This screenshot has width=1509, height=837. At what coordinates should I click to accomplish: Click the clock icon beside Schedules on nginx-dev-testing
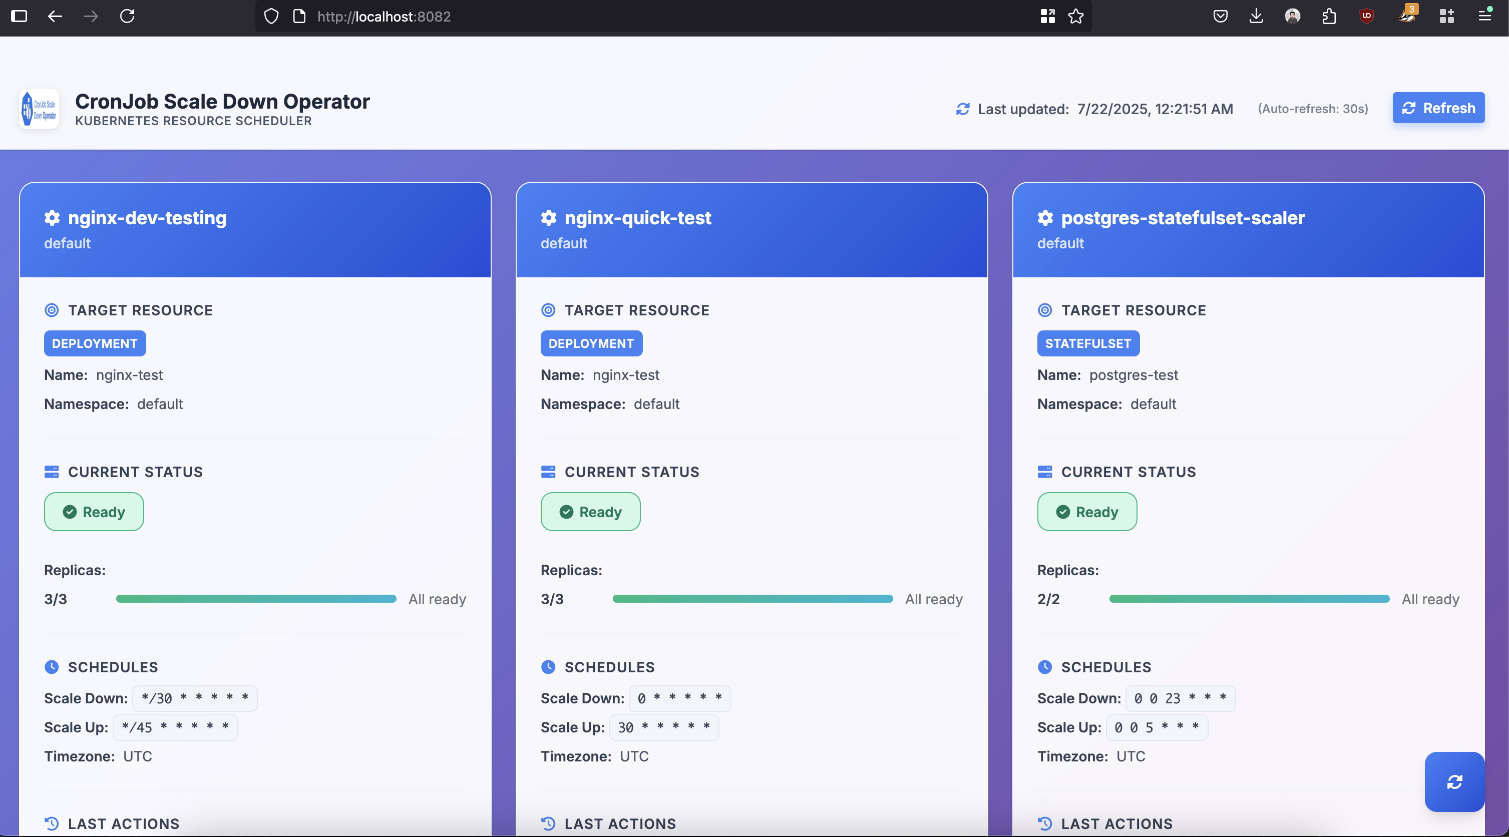pos(52,667)
